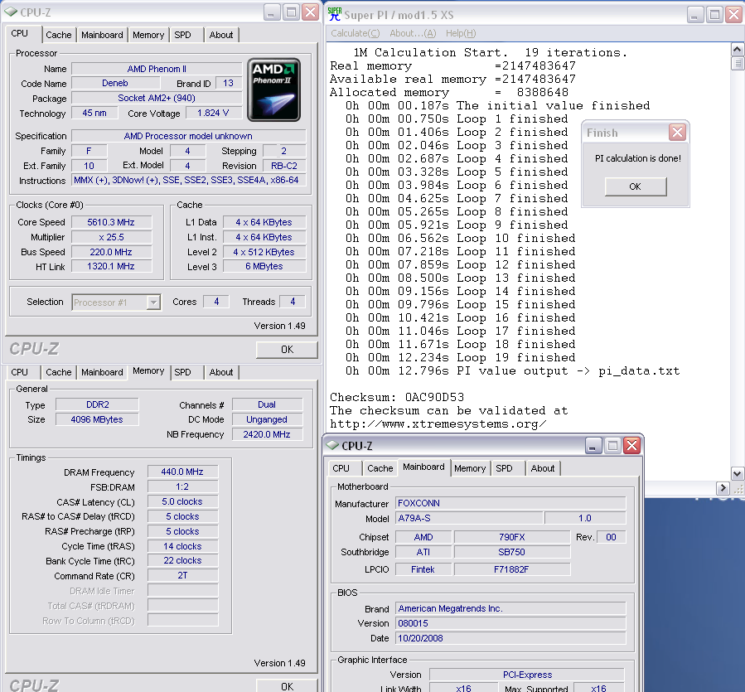Select Cache tab in memory CPU-Z window
745x692 pixels.
pyautogui.click(x=59, y=372)
